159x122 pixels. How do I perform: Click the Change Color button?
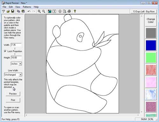(x=151, y=20)
